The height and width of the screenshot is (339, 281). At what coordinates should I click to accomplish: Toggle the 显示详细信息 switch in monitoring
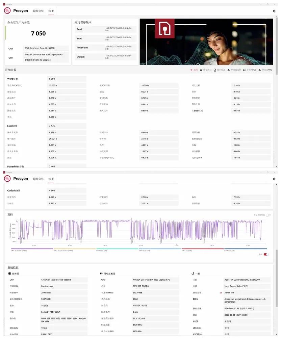pos(268,215)
